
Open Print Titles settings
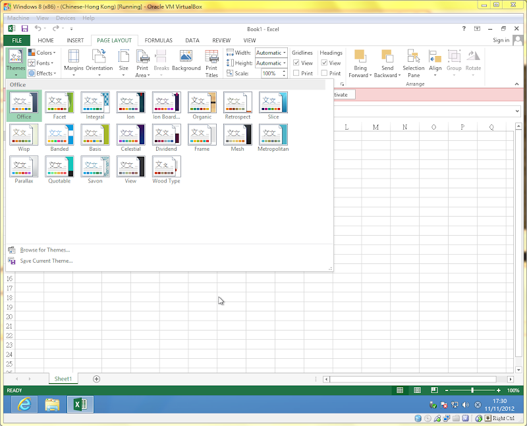[211, 63]
